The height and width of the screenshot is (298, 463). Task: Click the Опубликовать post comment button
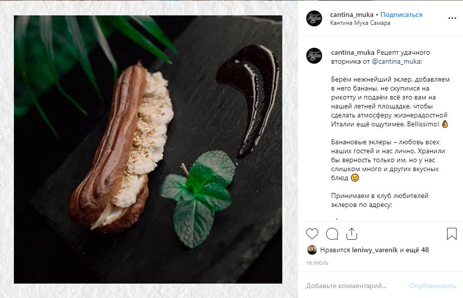[433, 286]
